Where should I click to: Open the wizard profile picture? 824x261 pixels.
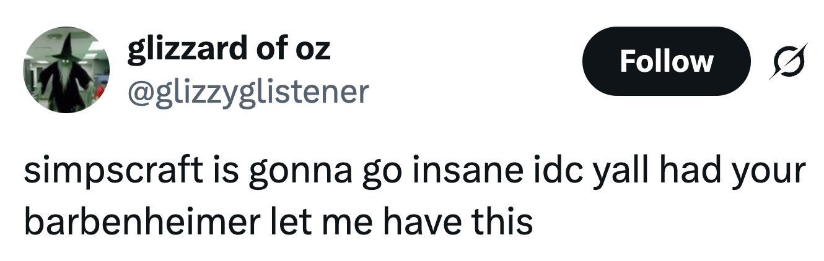point(66,69)
